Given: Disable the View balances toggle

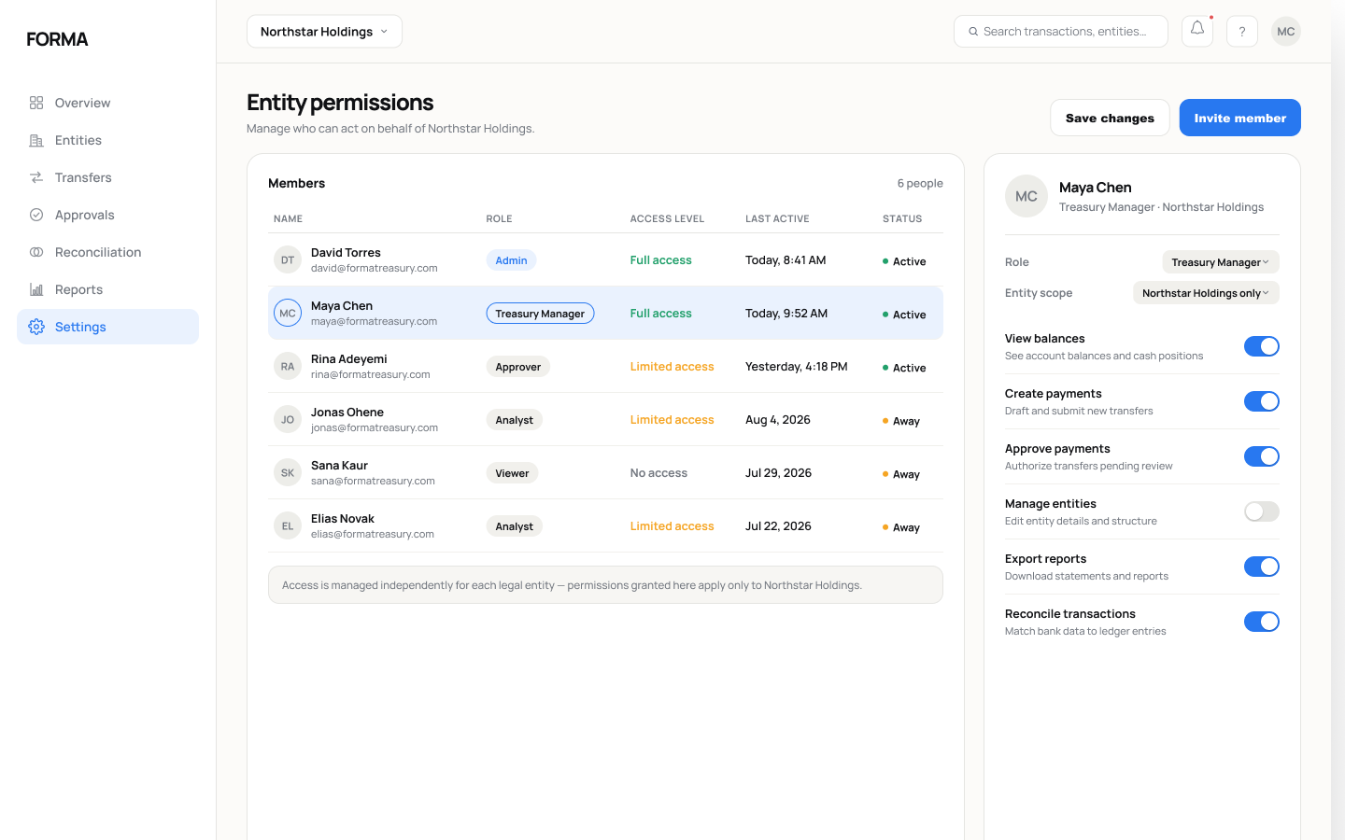Looking at the screenshot, I should click(1262, 346).
